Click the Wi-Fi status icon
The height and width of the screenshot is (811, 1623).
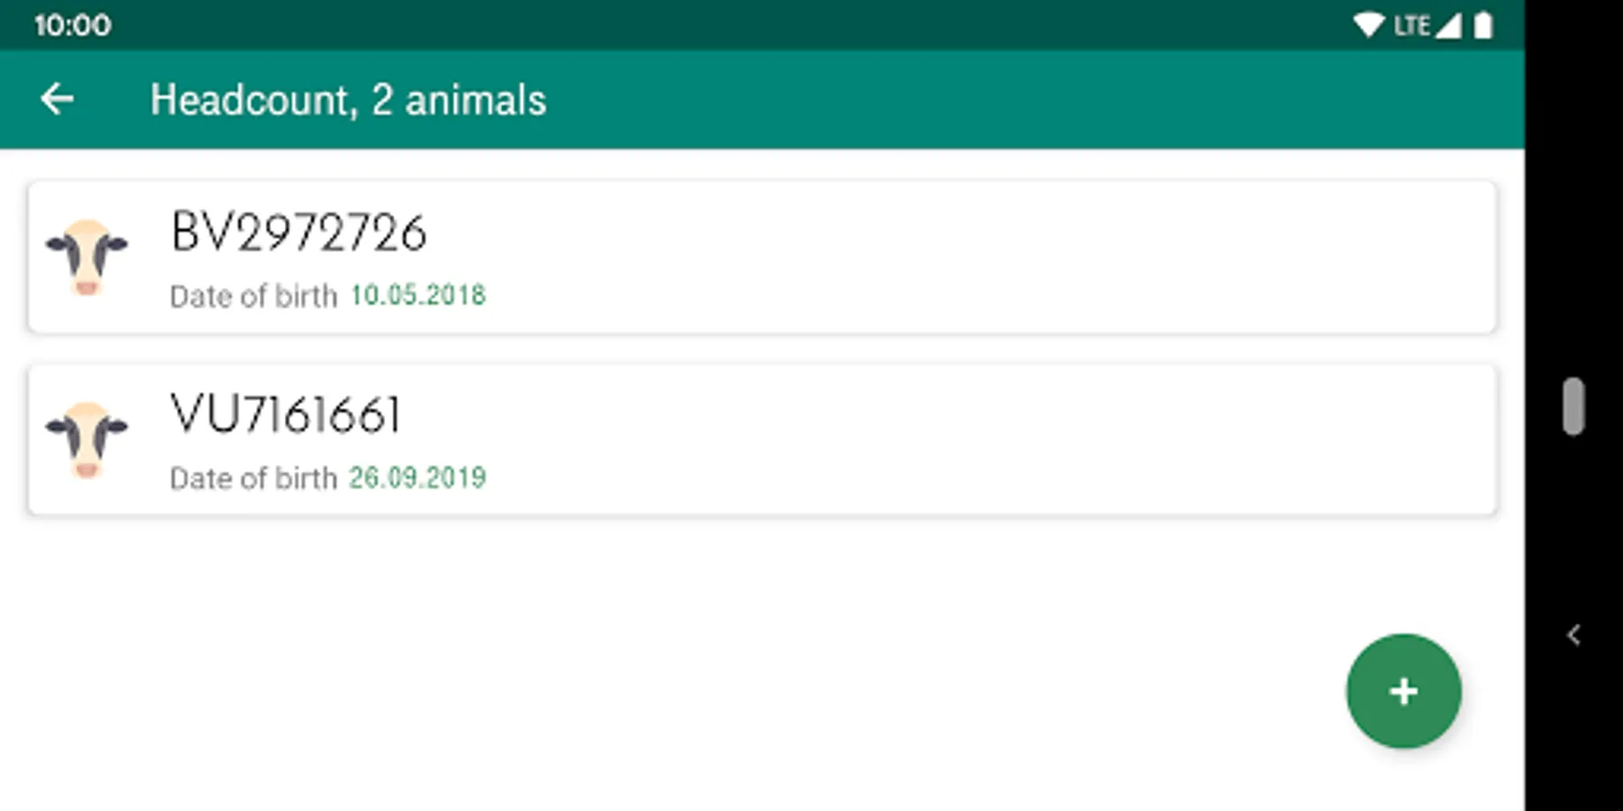[x=1368, y=25]
